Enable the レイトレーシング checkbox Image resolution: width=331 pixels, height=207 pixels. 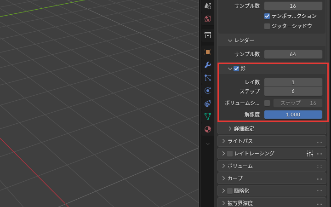(230, 154)
